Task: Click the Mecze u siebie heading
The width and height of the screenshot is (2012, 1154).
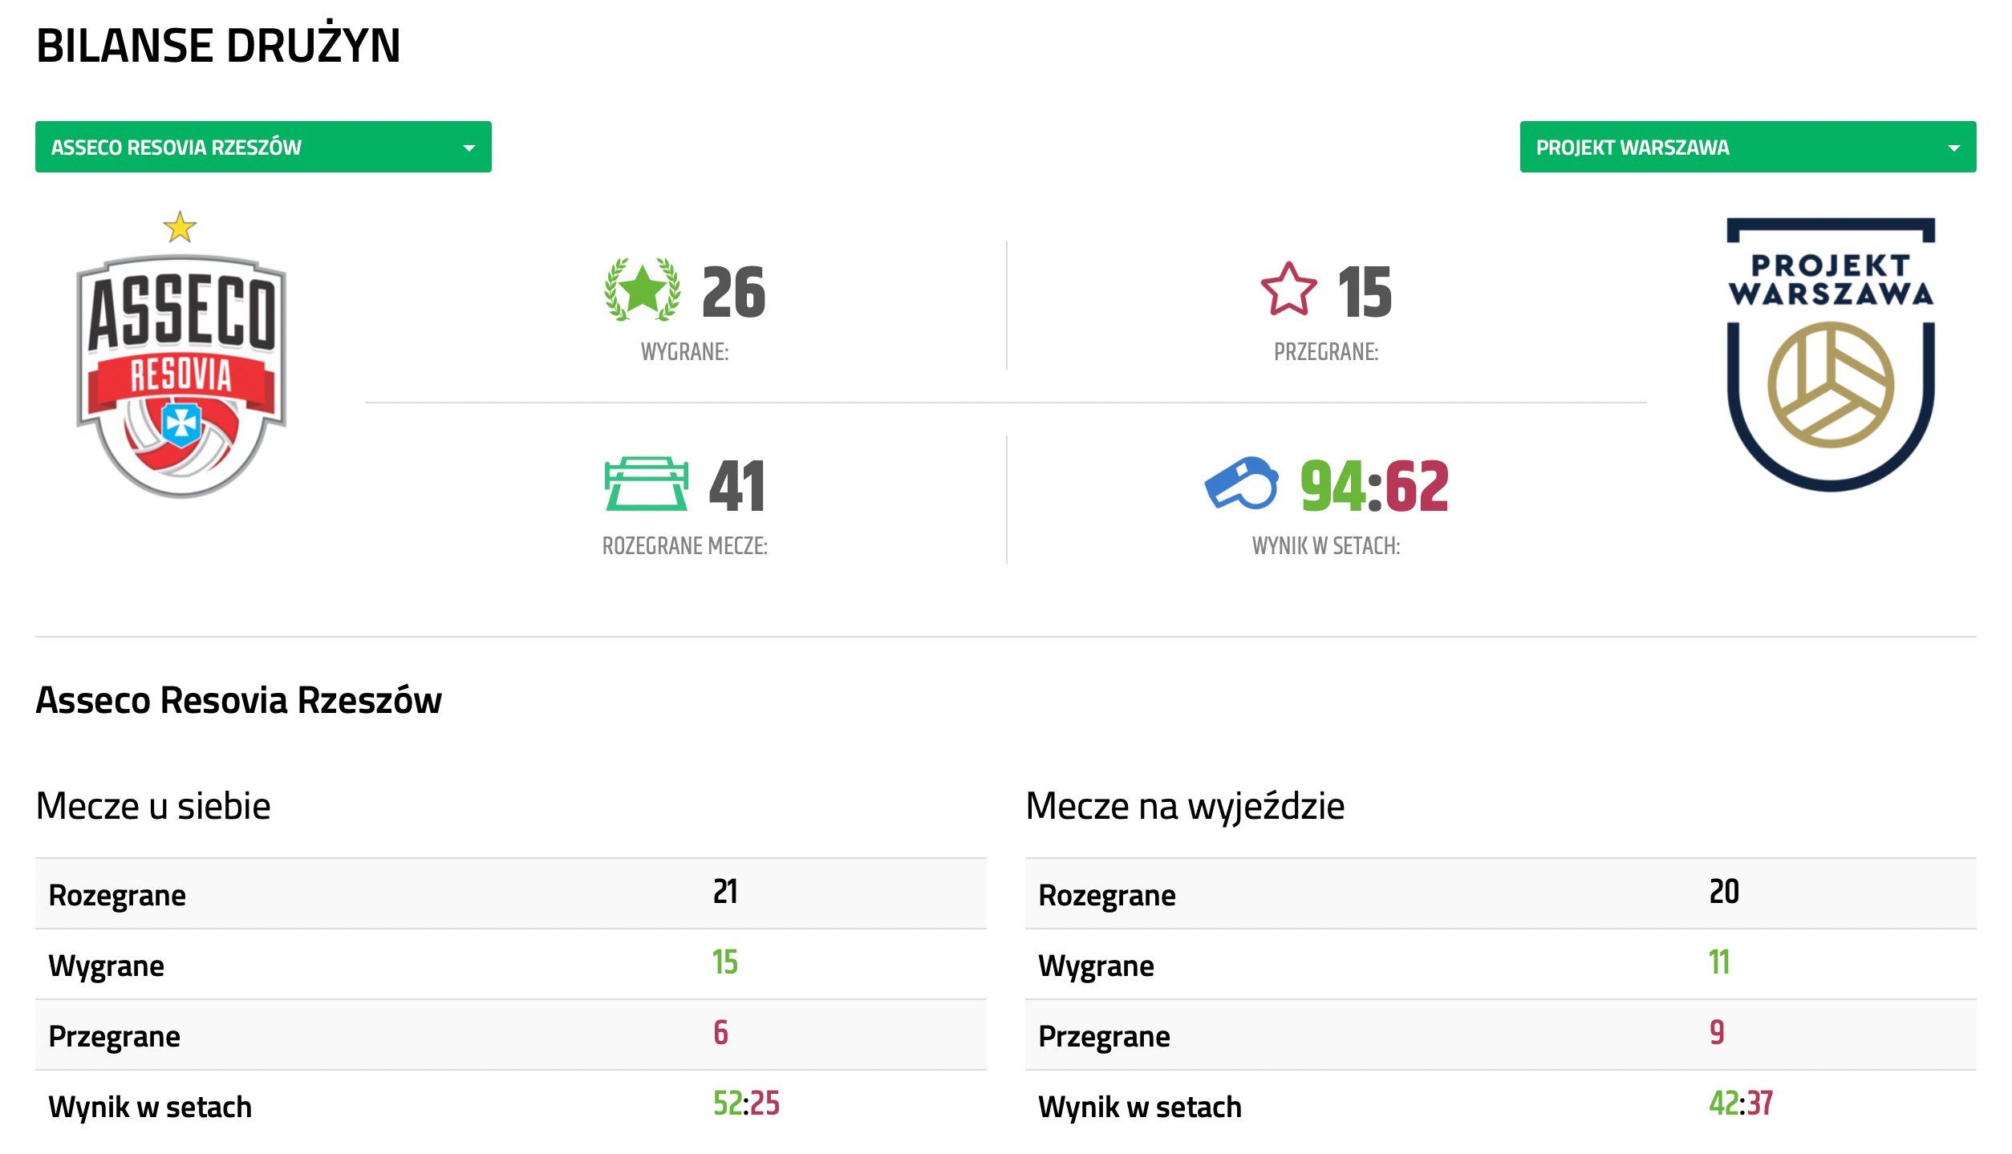Action: click(153, 806)
